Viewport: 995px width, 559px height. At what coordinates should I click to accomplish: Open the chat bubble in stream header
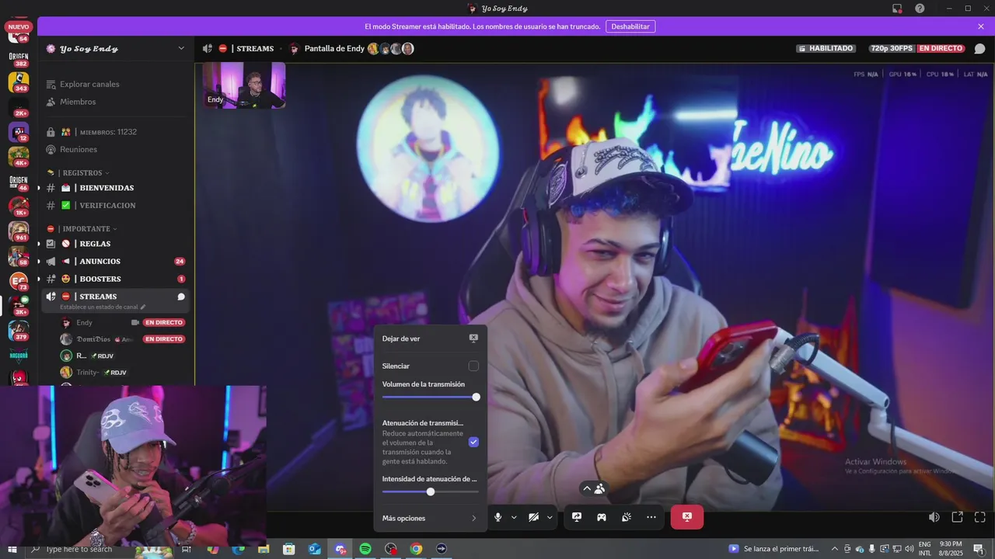coord(979,48)
